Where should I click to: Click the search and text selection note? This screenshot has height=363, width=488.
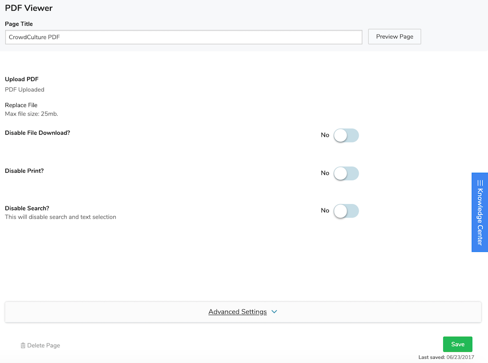(61, 217)
